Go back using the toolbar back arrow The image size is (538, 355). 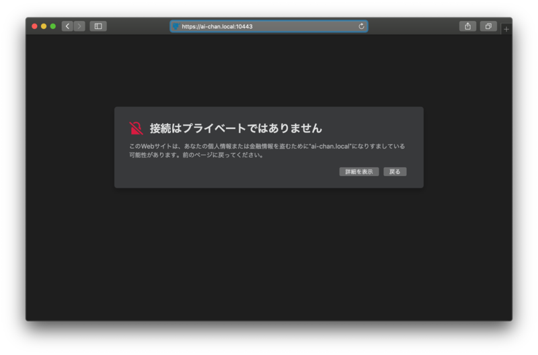[x=67, y=26]
